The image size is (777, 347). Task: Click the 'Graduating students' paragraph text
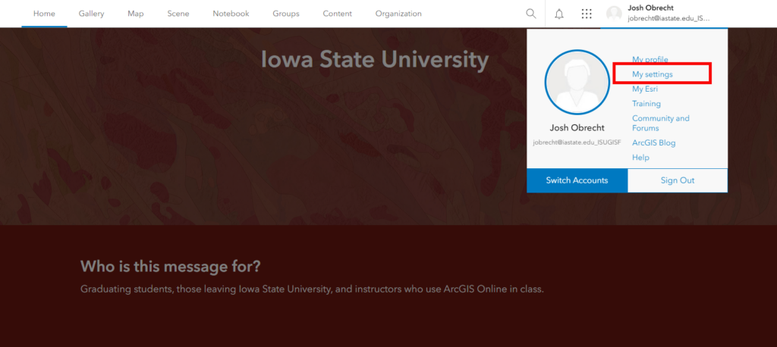coord(312,289)
